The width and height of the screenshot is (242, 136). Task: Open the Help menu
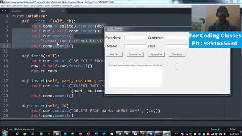77,6
